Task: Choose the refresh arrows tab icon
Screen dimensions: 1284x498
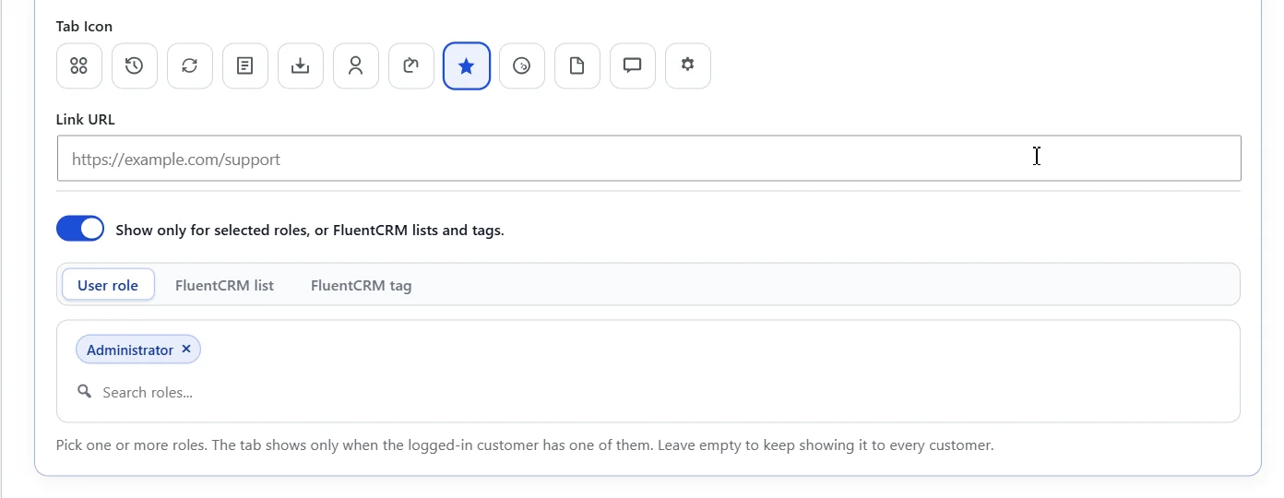Action: (x=190, y=65)
